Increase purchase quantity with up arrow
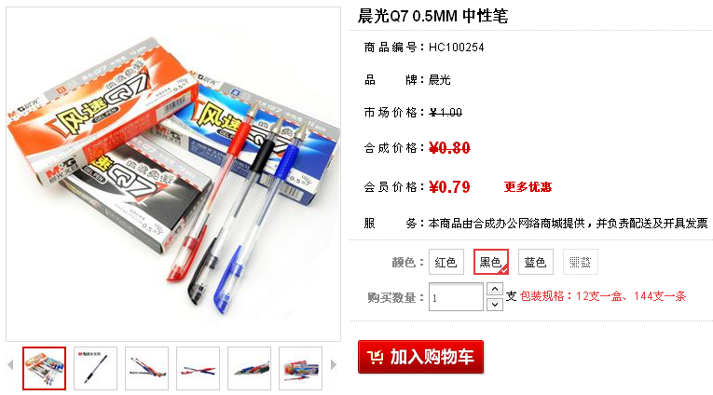Viewport: 713px width, 395px height. click(x=495, y=289)
